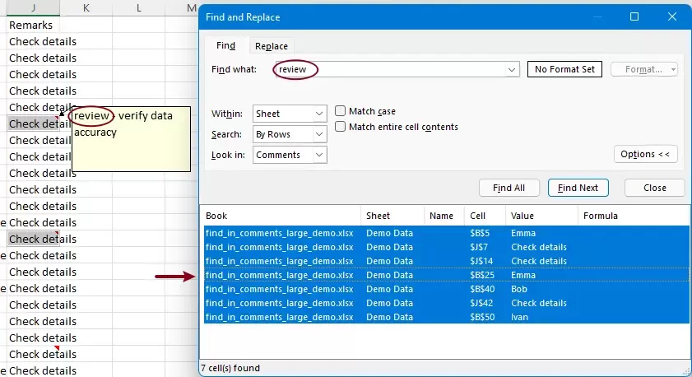
Task: Click the Formula column header in results
Action: pos(634,216)
